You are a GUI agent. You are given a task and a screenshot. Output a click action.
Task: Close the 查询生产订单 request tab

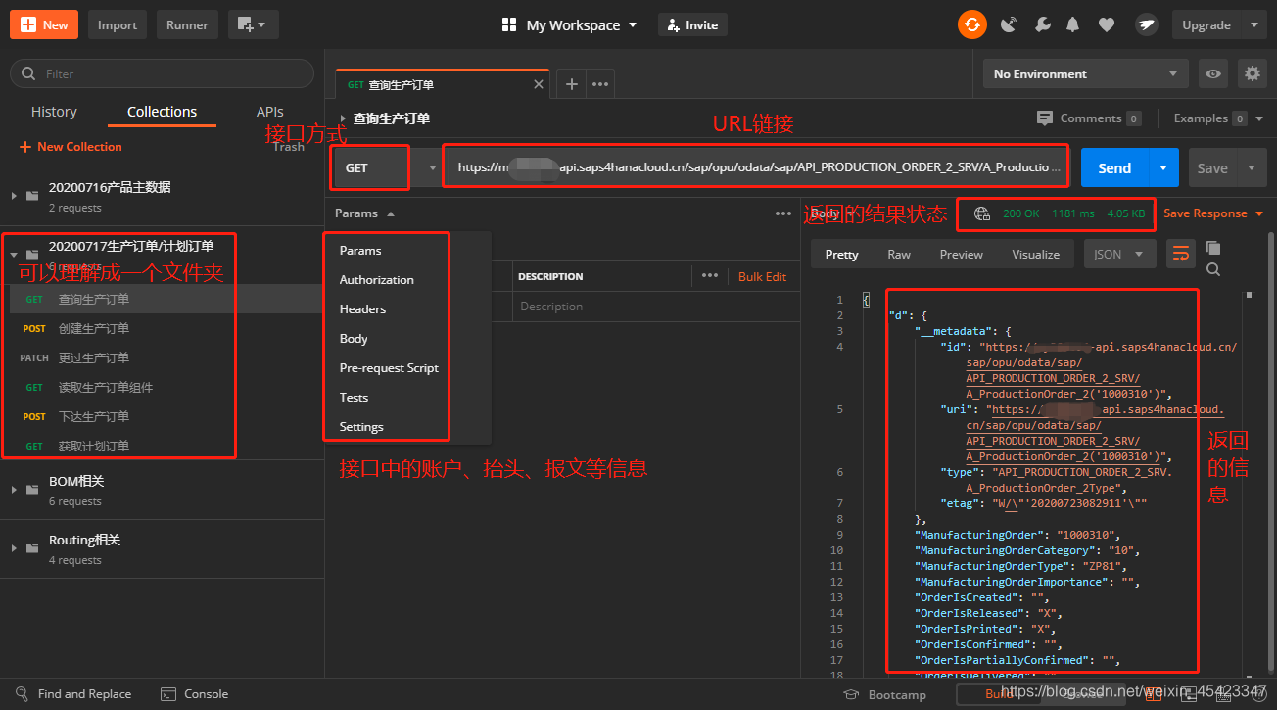[538, 84]
